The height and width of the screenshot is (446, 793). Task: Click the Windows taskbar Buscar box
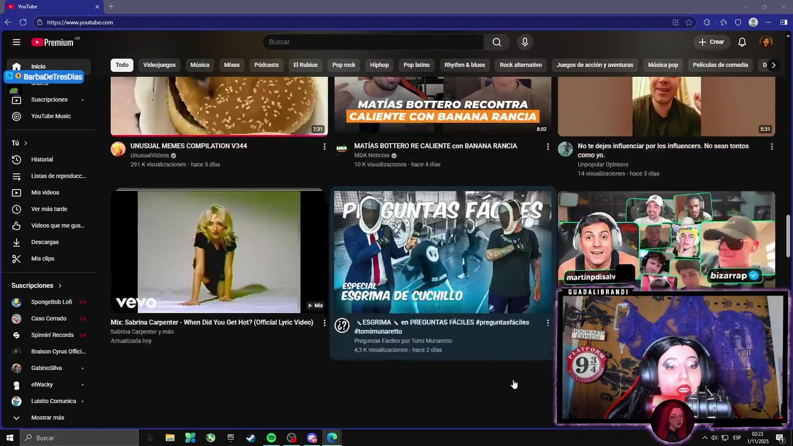[x=80, y=438]
